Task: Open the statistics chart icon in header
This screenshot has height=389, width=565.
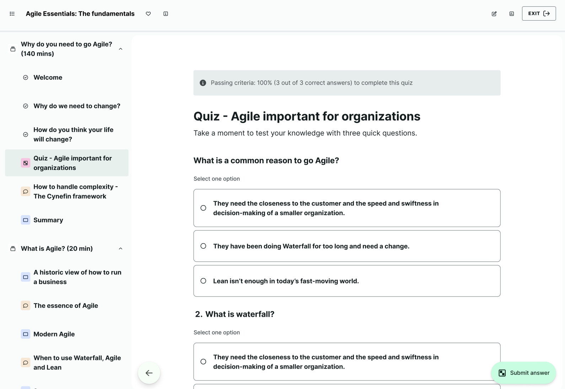Action: [x=512, y=14]
